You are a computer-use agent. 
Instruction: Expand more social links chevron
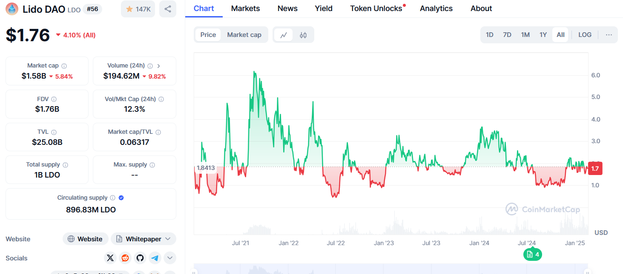click(x=169, y=258)
